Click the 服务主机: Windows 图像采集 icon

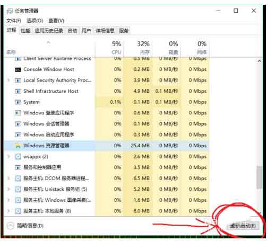pyautogui.click(x=18, y=200)
